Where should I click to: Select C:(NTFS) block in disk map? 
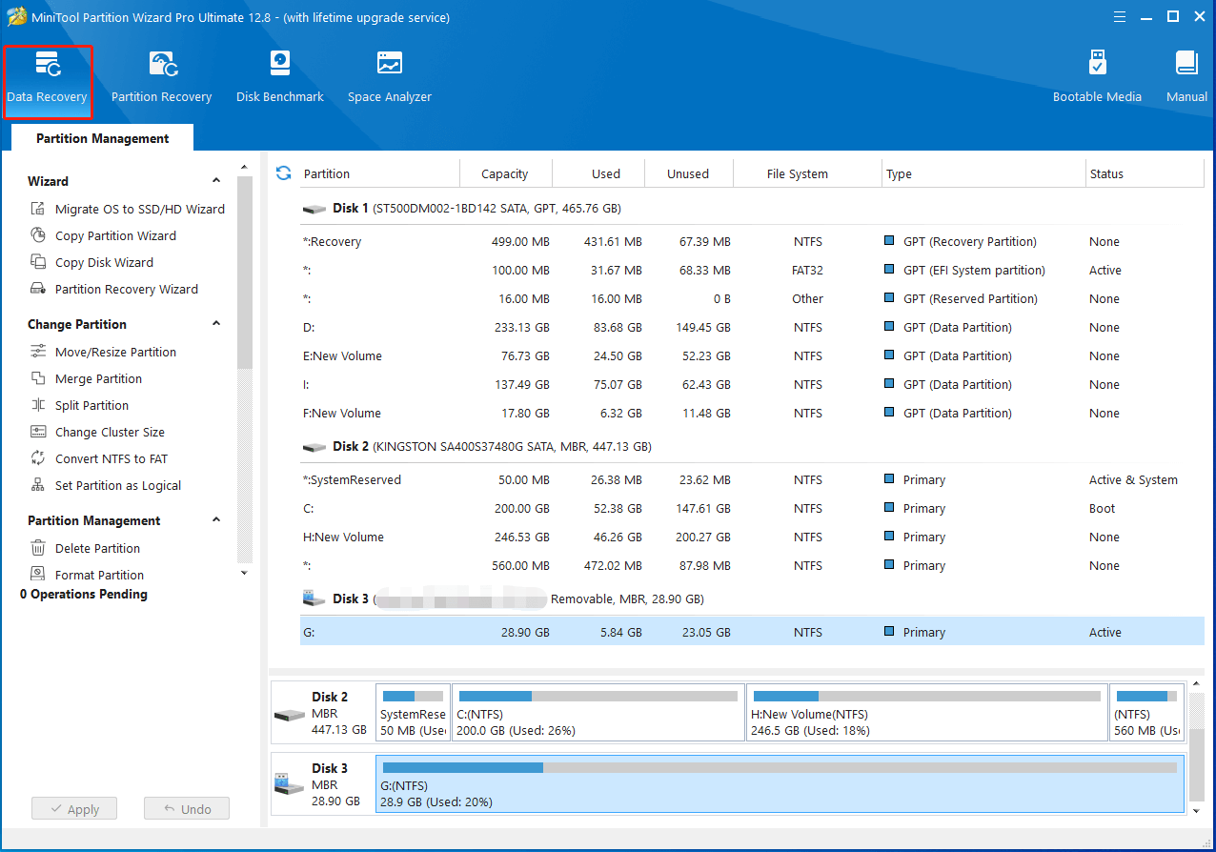point(598,712)
